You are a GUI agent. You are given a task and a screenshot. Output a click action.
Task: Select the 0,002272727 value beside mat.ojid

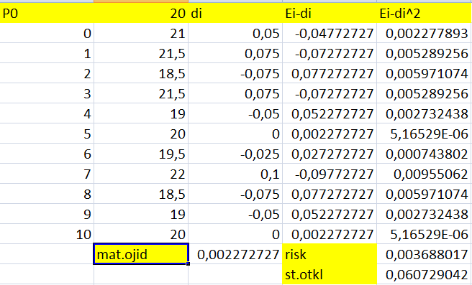pos(235,254)
